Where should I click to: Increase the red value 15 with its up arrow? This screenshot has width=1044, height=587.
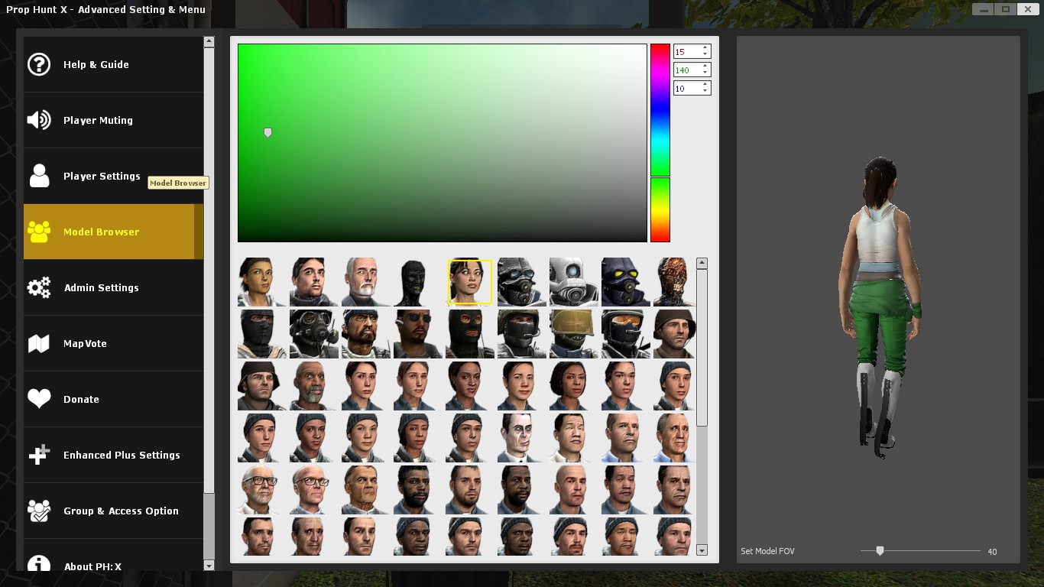point(705,47)
